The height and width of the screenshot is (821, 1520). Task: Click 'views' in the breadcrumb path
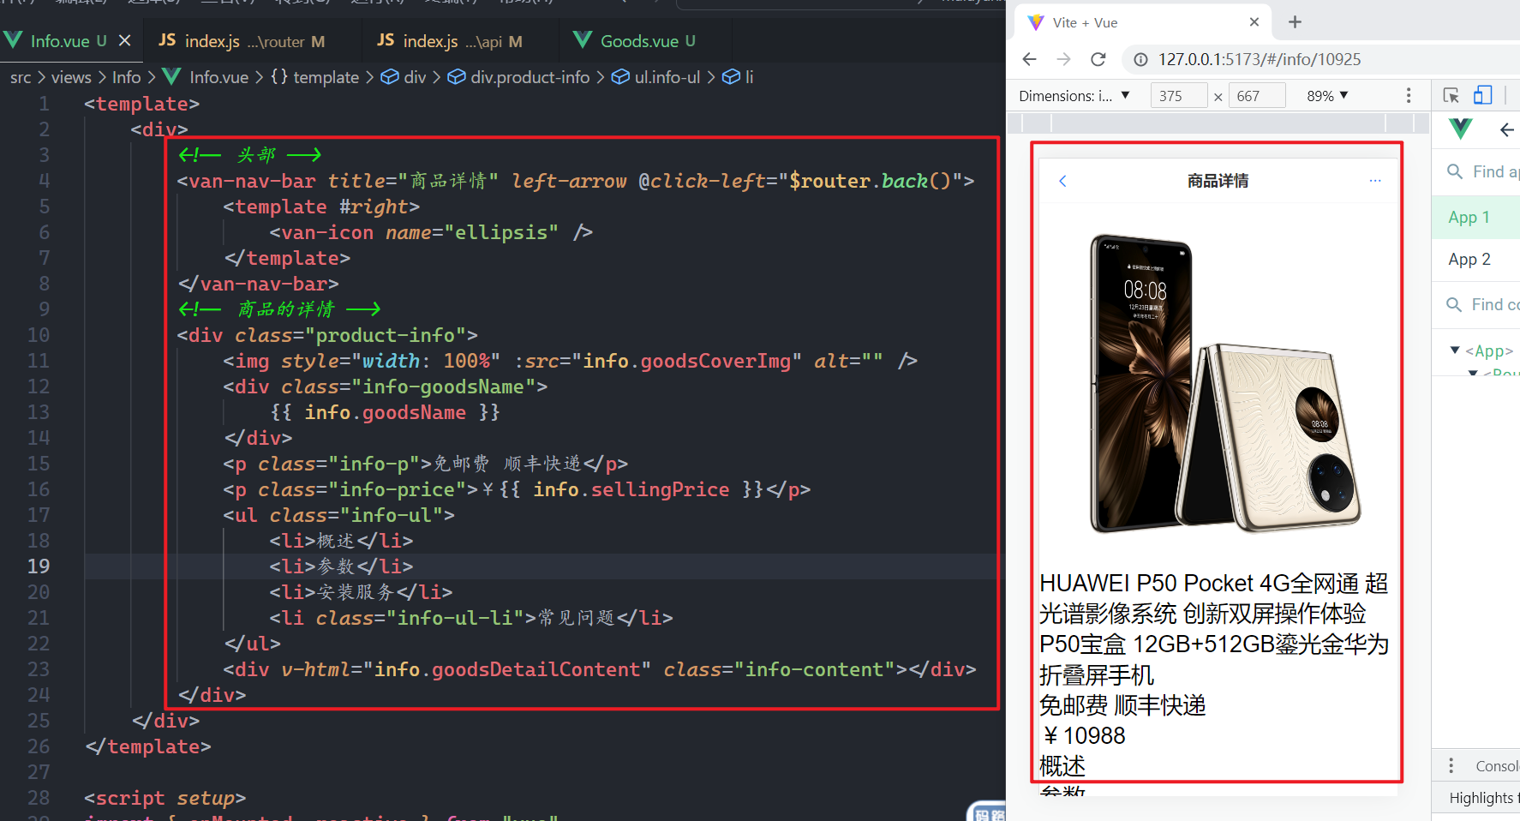point(71,77)
